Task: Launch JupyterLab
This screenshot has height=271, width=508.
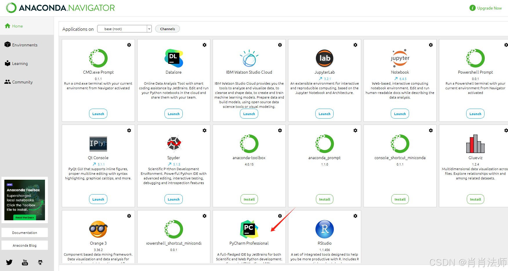Action: coord(325,114)
